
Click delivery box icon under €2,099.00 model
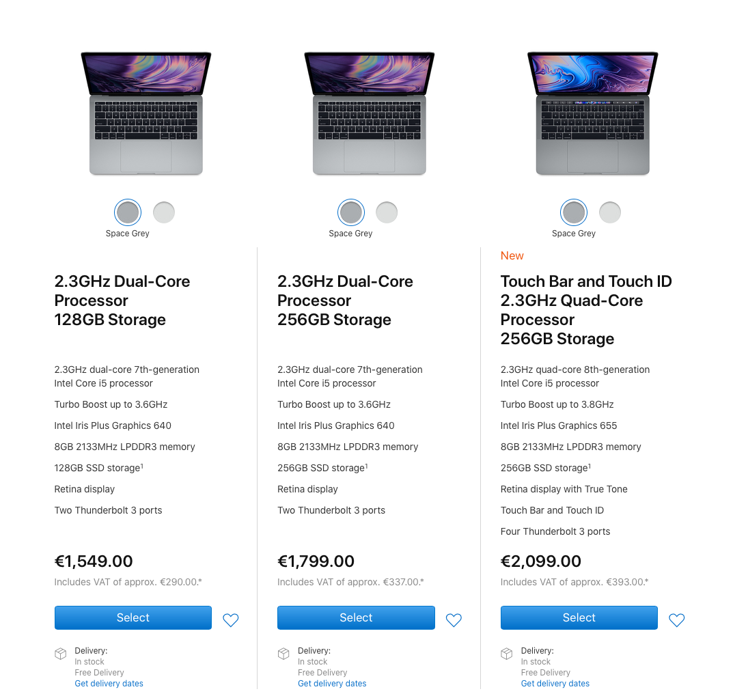(x=507, y=654)
